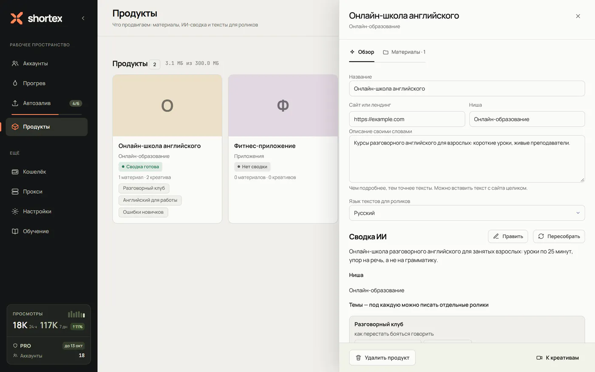Click the Shortex logo icon
The height and width of the screenshot is (372, 595).
(17, 18)
